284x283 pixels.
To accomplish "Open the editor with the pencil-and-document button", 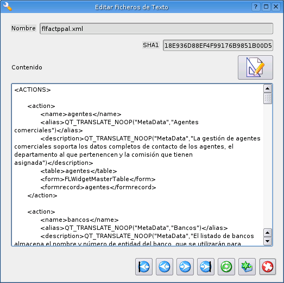I will click(255, 67).
